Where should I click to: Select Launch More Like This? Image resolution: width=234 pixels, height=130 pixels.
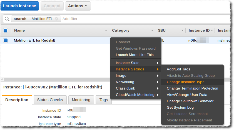[136, 55]
